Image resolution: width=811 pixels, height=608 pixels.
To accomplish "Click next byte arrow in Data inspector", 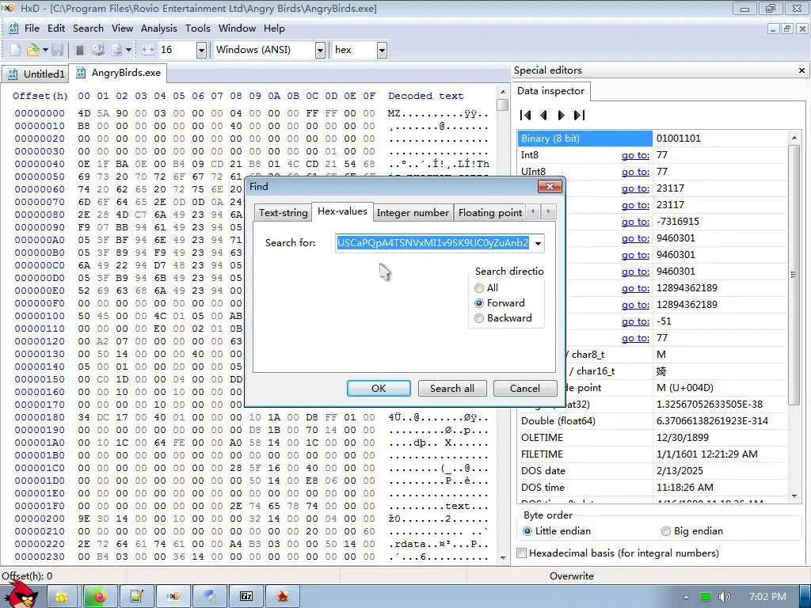I will point(562,115).
